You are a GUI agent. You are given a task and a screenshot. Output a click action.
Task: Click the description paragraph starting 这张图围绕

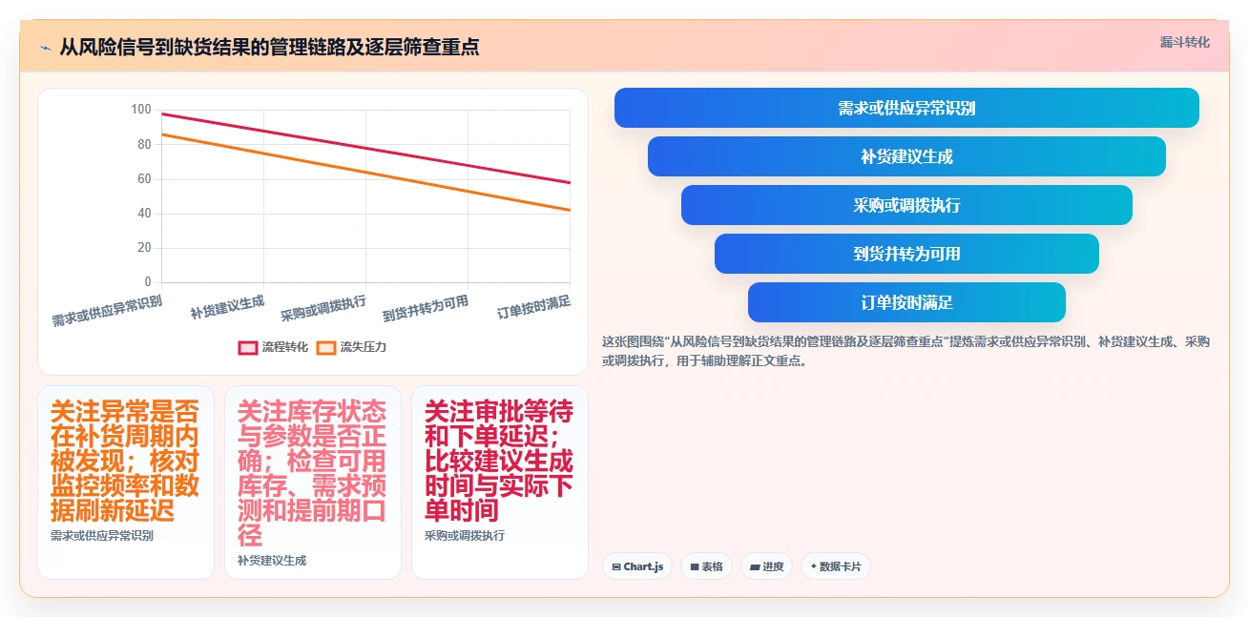click(906, 351)
